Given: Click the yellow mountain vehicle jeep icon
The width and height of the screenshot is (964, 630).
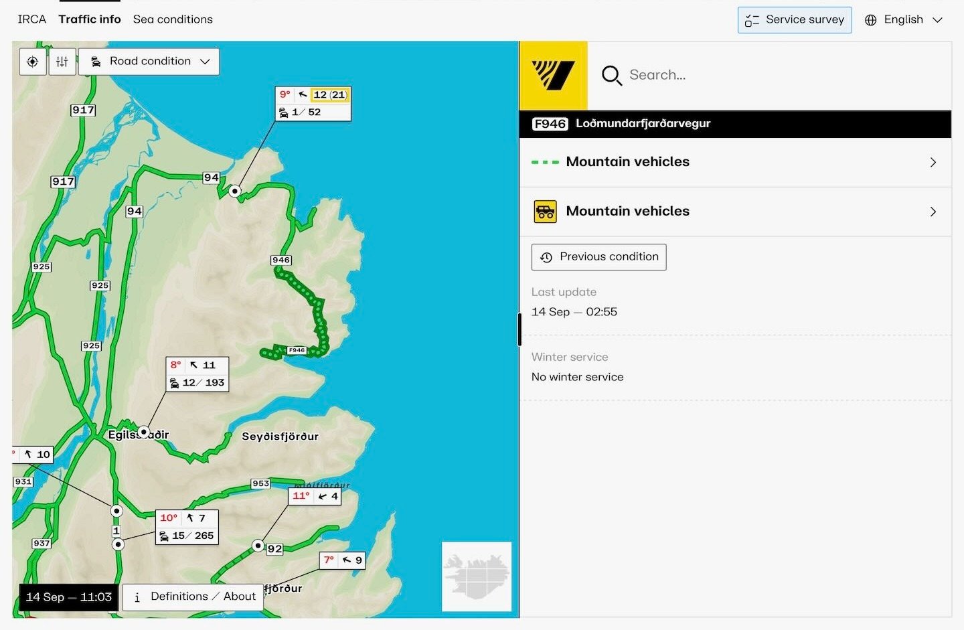Looking at the screenshot, I should [x=545, y=212].
